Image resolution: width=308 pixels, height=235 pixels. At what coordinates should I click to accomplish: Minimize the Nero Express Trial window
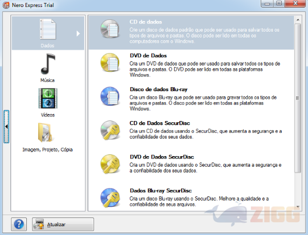click(x=267, y=4)
